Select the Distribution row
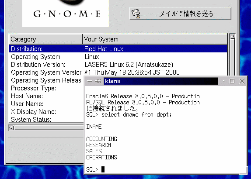The width and height of the screenshot is (251, 179). click(118, 49)
